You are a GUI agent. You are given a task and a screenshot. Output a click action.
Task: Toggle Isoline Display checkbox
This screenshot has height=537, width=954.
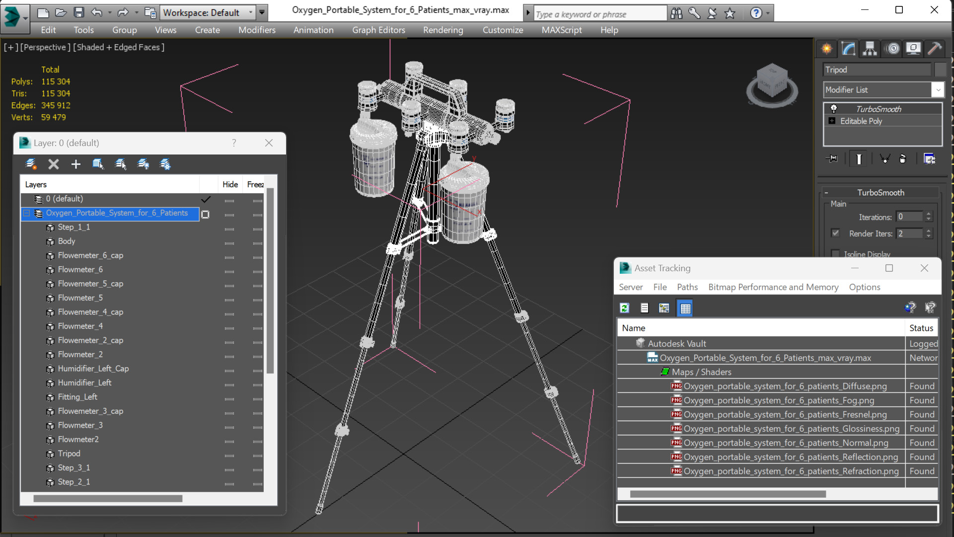pos(835,254)
